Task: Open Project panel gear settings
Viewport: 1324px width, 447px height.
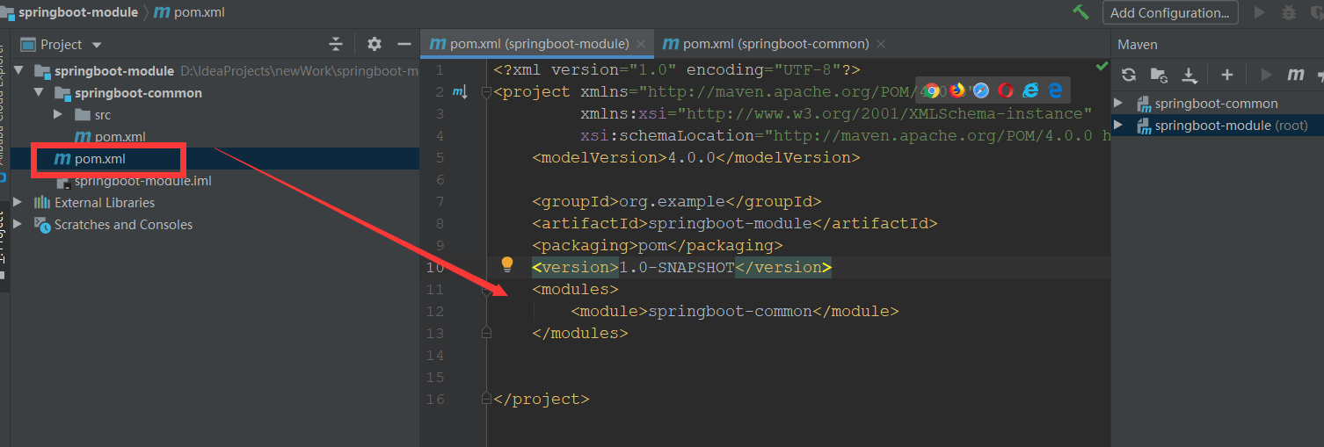Action: tap(375, 44)
